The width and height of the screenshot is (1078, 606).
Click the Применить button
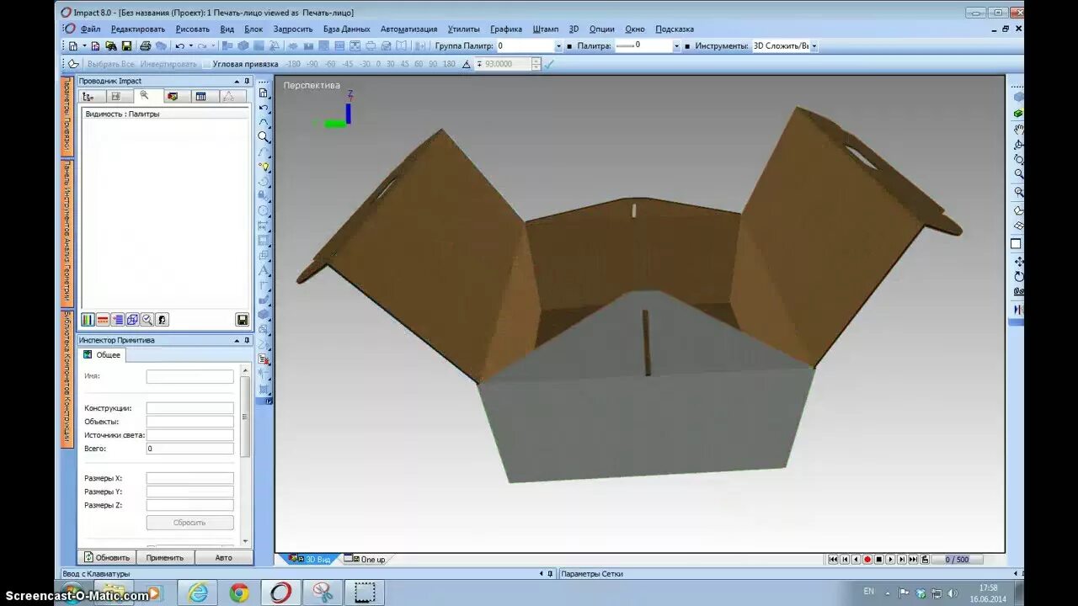coord(165,557)
